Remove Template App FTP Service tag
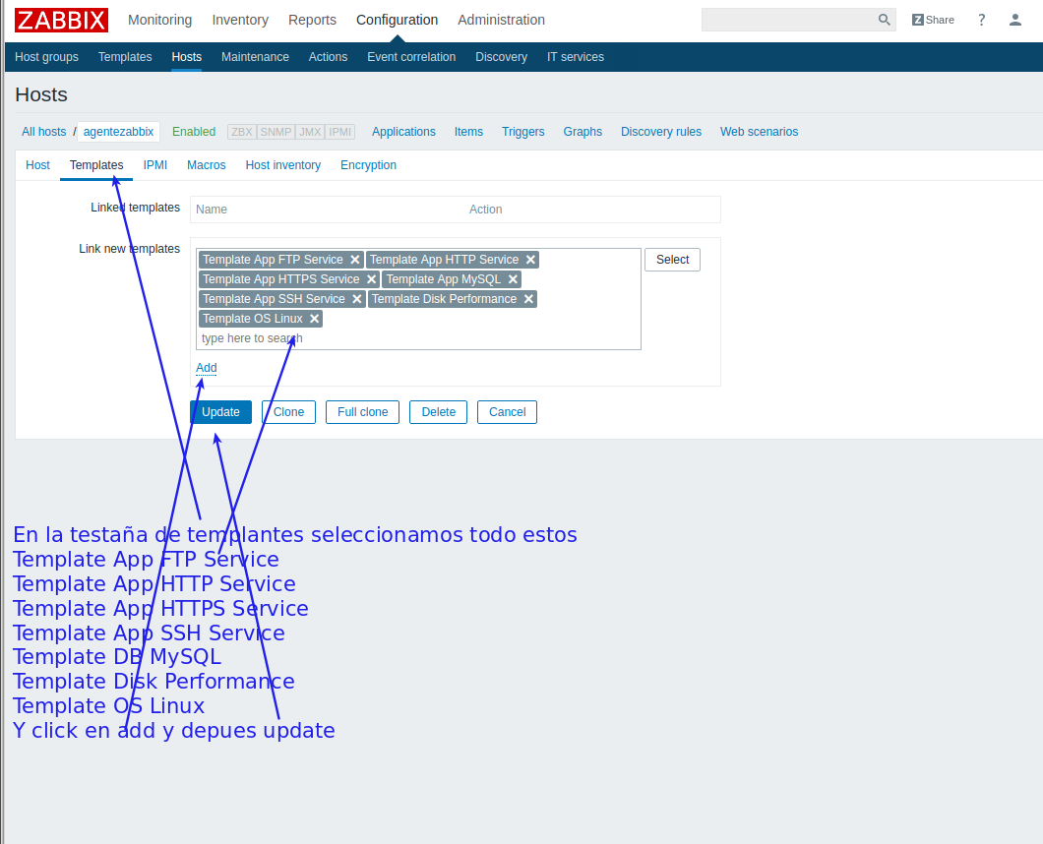Image resolution: width=1043 pixels, height=844 pixels. pos(355,260)
